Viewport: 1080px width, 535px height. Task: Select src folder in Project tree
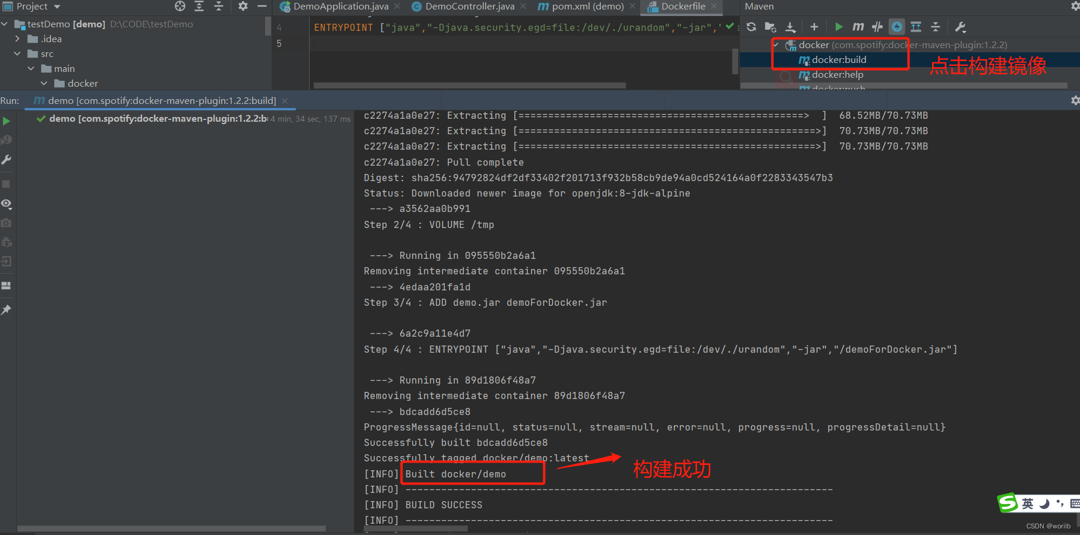coord(41,53)
